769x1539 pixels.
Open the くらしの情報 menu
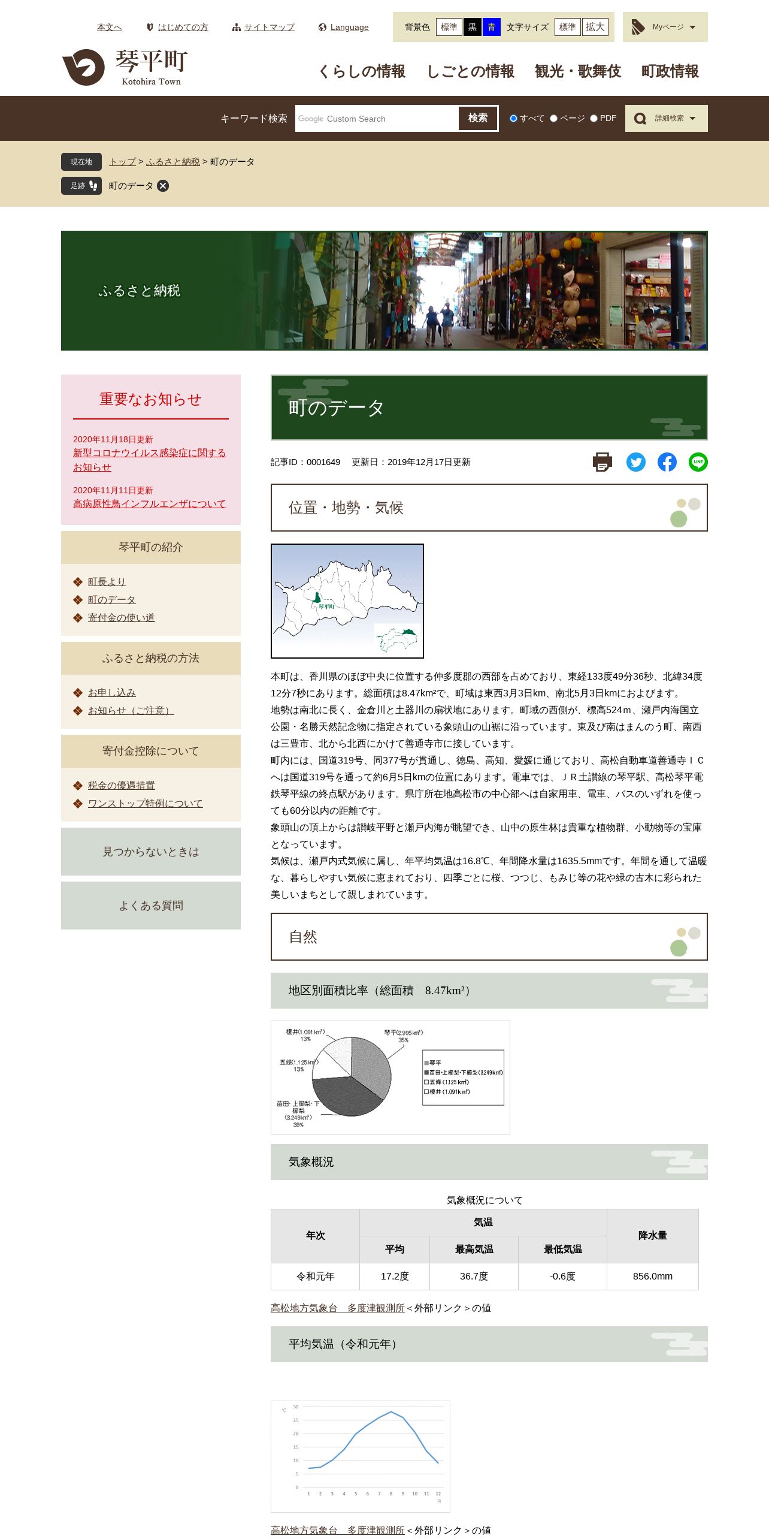361,71
